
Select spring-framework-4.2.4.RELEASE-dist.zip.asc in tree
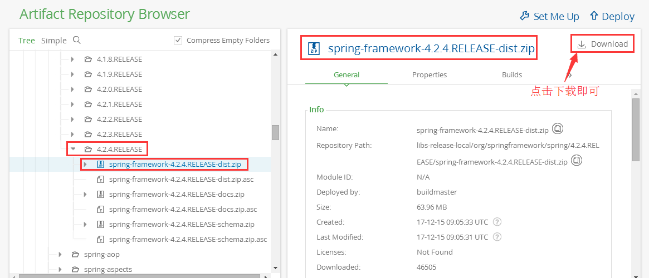coord(181,179)
